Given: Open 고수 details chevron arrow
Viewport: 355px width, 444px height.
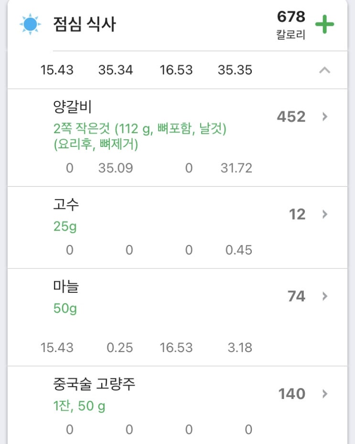Looking at the screenshot, I should tap(325, 214).
